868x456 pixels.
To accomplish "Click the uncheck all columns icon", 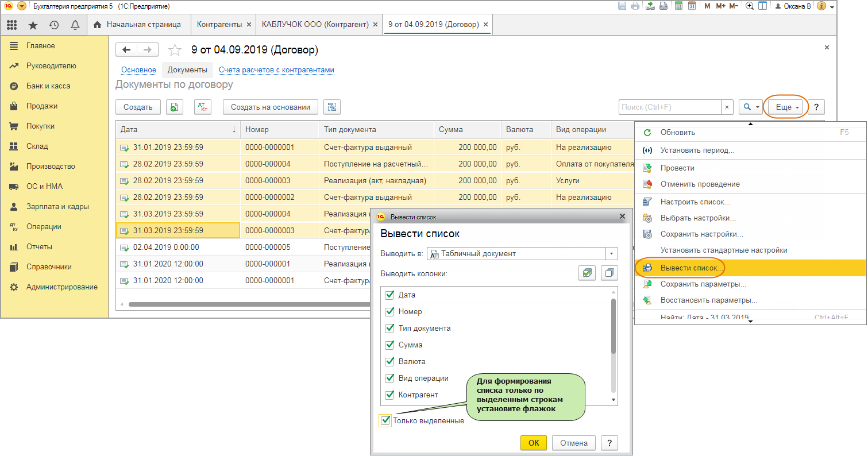I will click(x=609, y=273).
